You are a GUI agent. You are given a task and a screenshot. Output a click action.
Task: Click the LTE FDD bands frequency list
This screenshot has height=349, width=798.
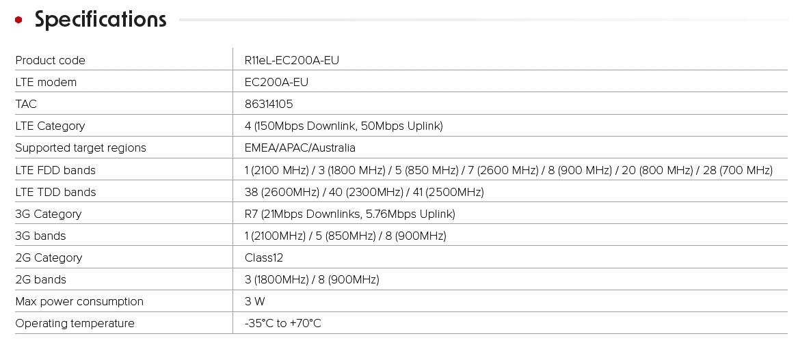point(508,170)
